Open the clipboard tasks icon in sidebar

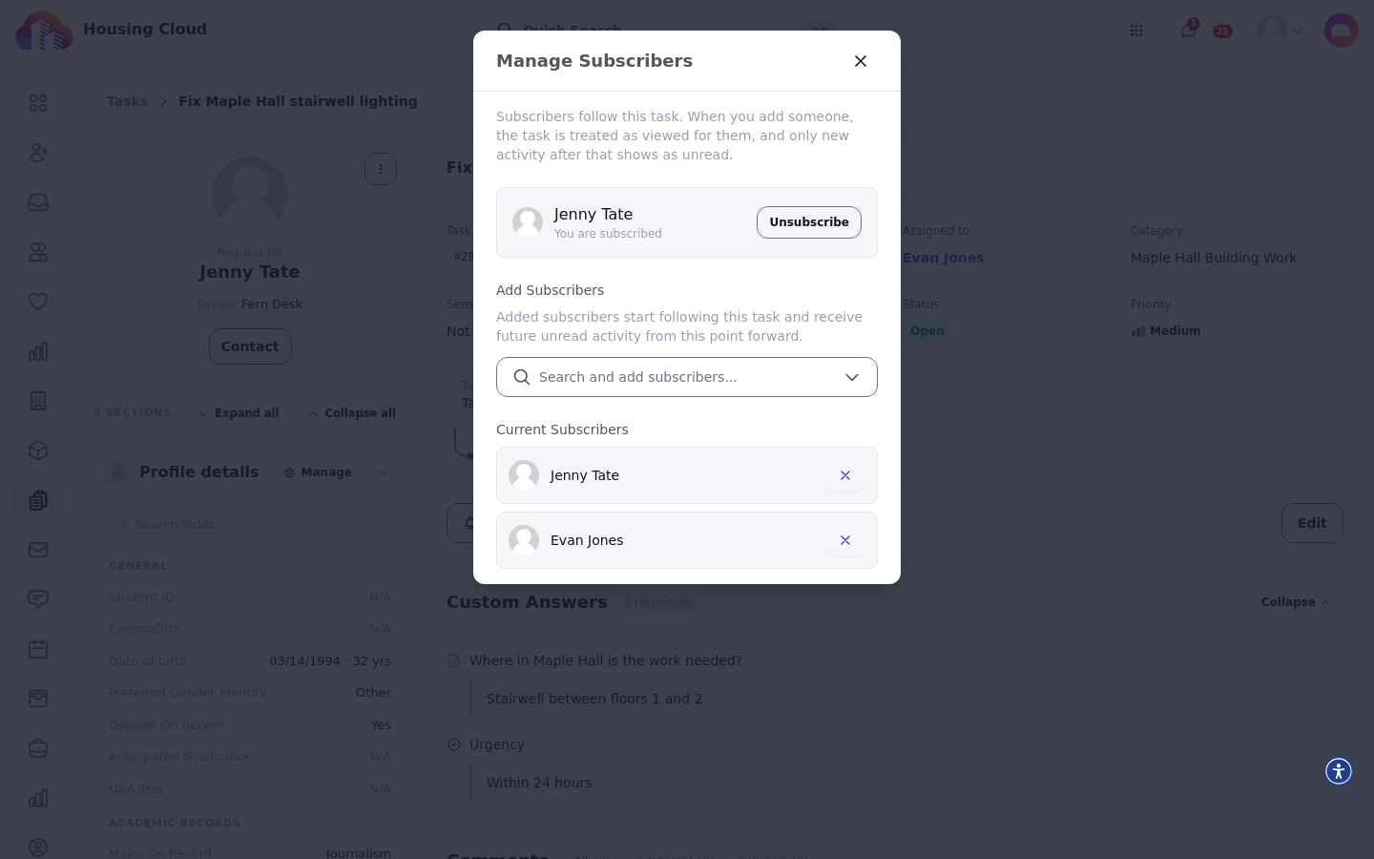click(x=38, y=500)
